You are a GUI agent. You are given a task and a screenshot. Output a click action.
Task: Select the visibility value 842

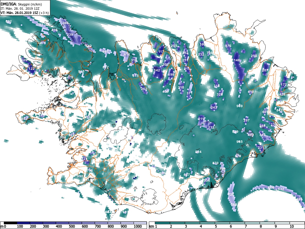tap(279, 110)
